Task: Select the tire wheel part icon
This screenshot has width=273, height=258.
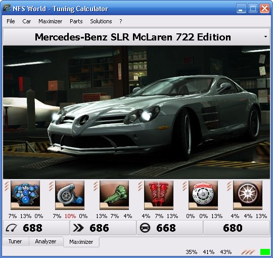Action: point(248,195)
